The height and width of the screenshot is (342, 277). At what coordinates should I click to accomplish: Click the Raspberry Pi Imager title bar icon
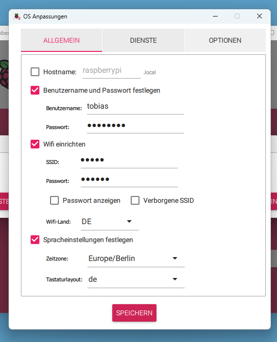click(17, 16)
